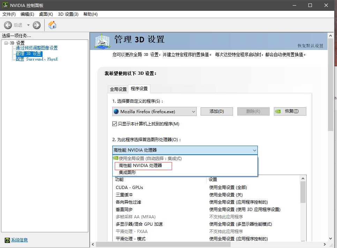Click the settings list scroll-up arrow
337x248 pixels.
click(303, 178)
